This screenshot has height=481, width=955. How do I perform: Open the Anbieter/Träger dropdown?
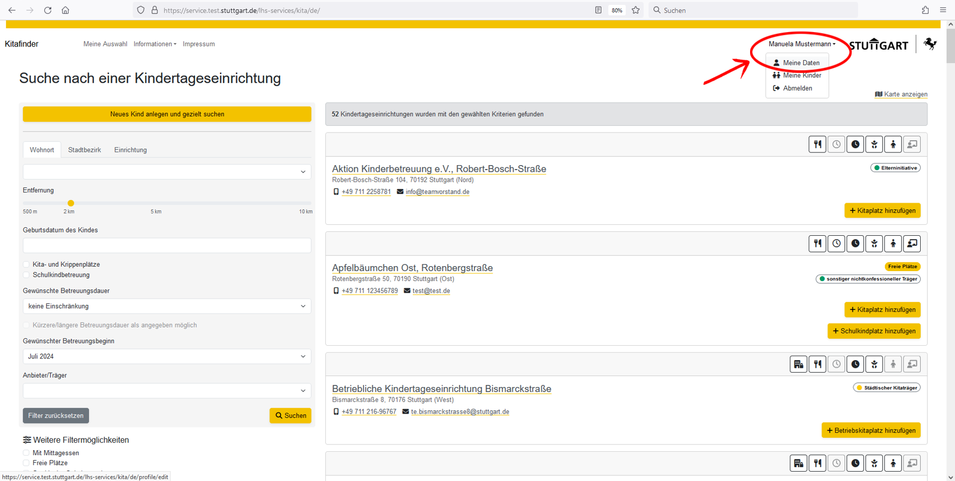(167, 391)
